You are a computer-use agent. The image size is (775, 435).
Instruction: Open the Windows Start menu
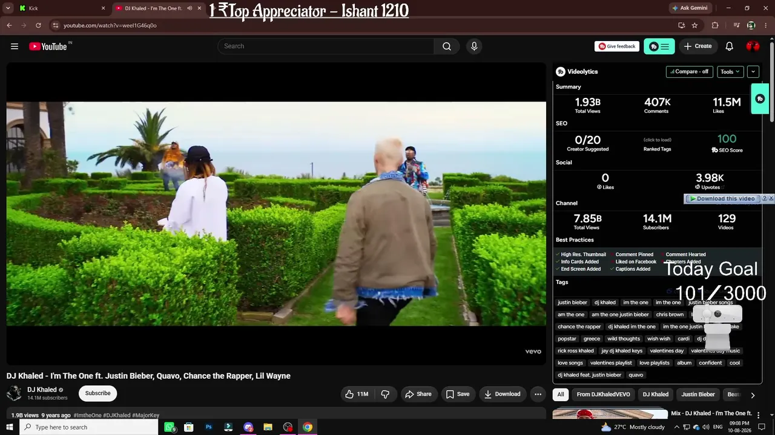click(10, 427)
